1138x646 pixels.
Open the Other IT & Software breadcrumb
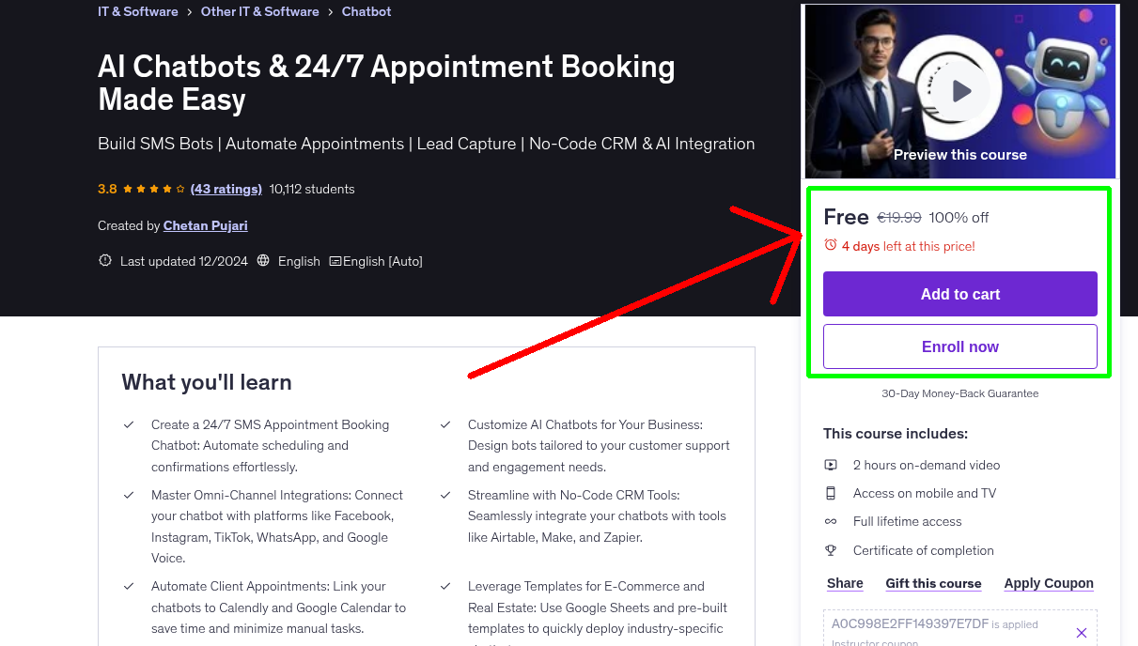coord(259,11)
